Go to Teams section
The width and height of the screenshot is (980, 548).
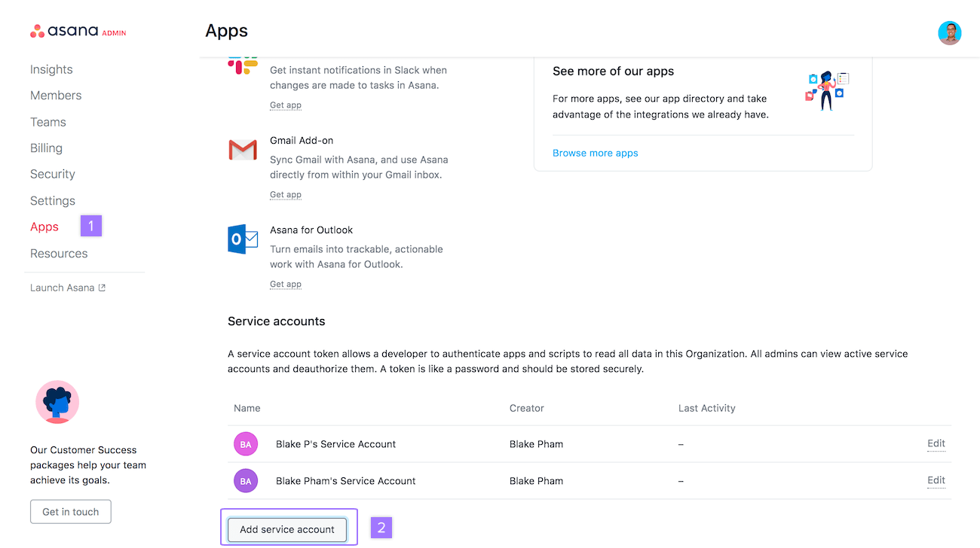[x=48, y=122]
